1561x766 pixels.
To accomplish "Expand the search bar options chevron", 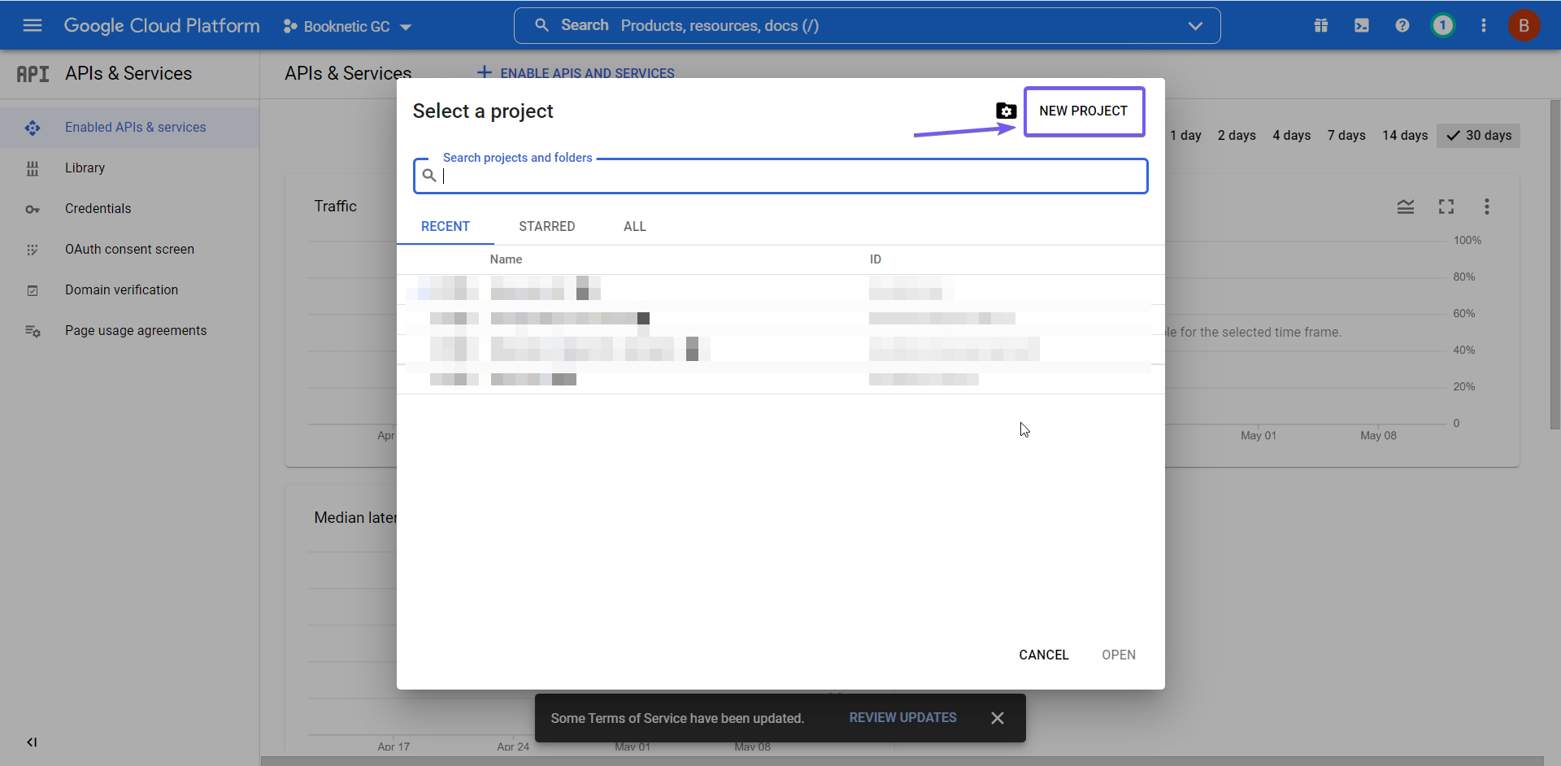I will coord(1195,25).
